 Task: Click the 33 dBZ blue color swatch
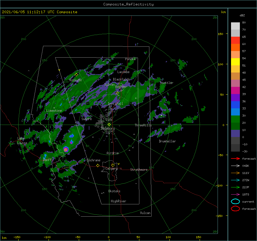click(x=235, y=105)
